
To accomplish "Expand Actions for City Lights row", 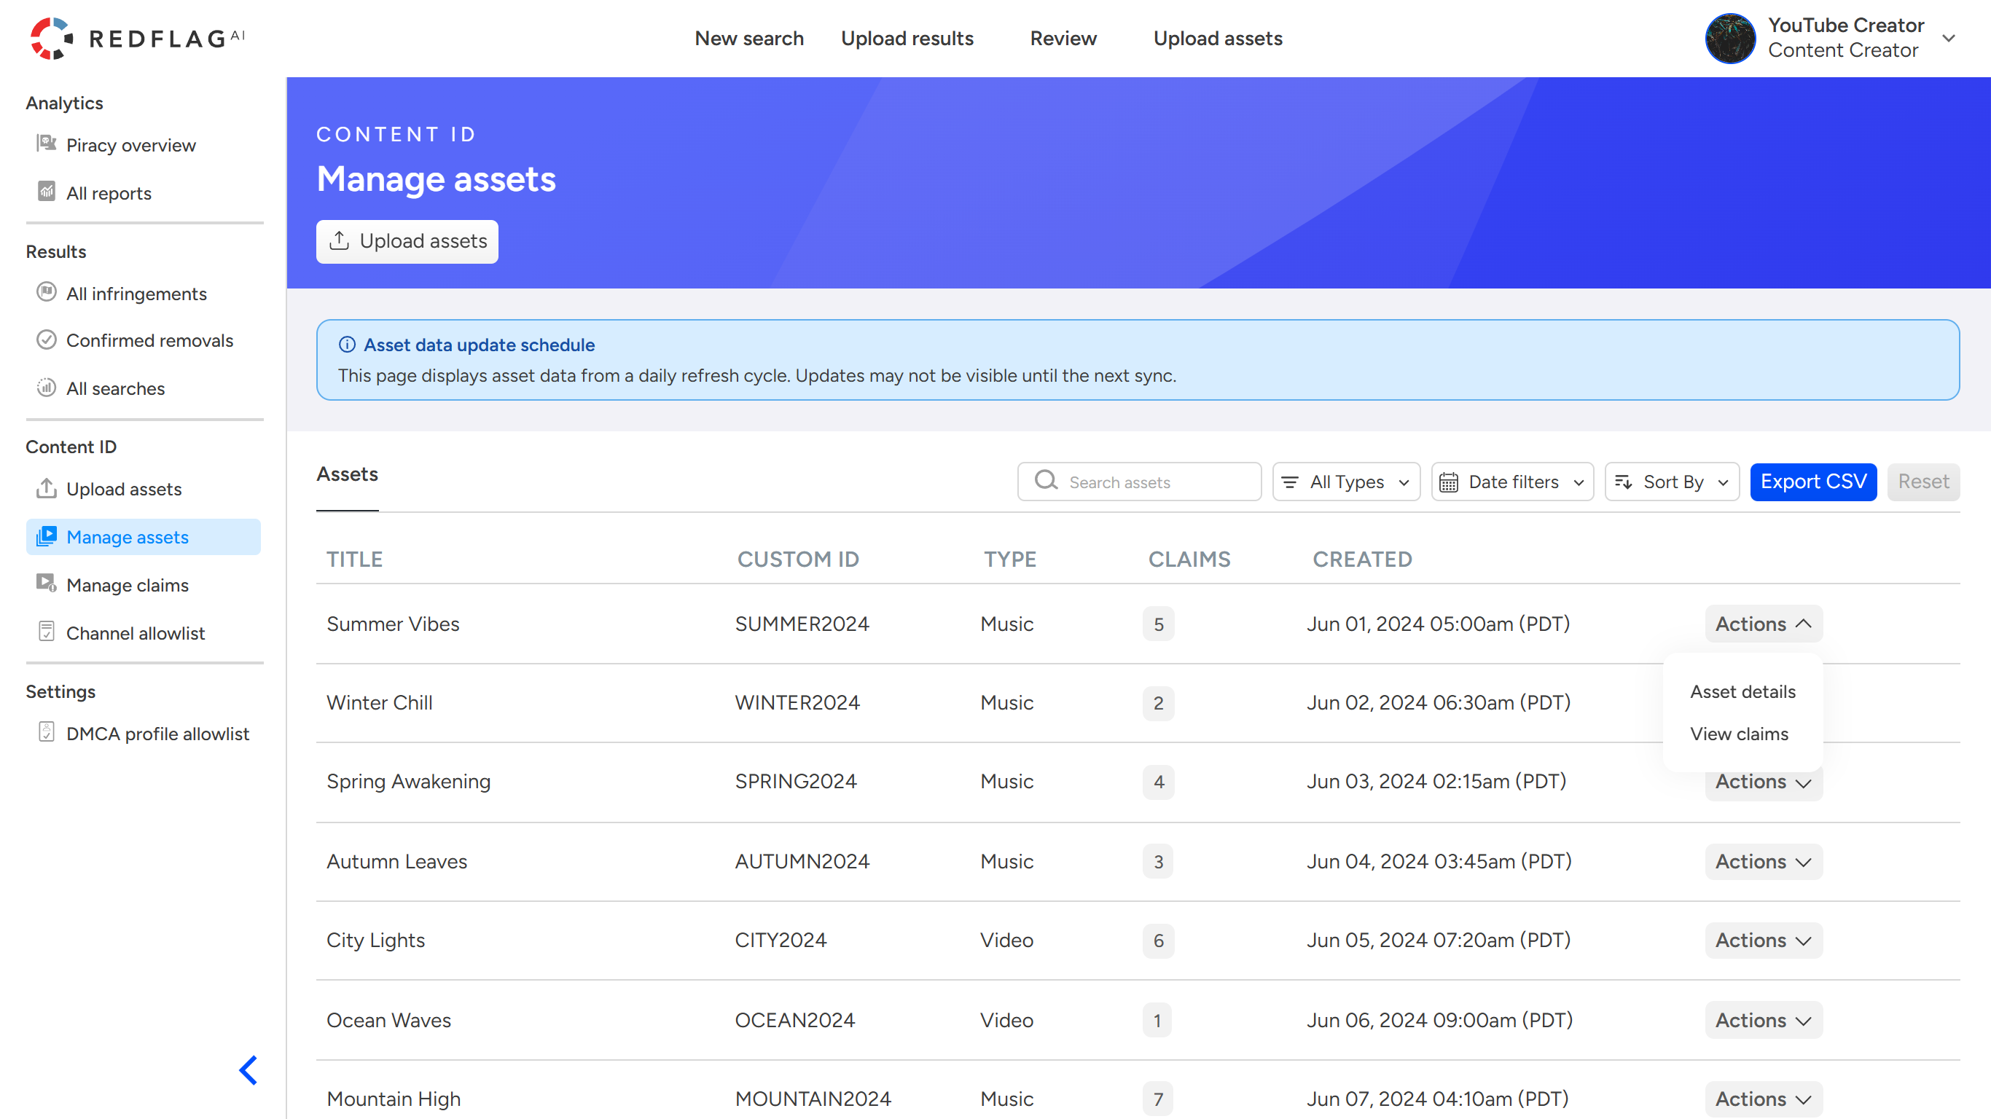I will coord(1763,941).
